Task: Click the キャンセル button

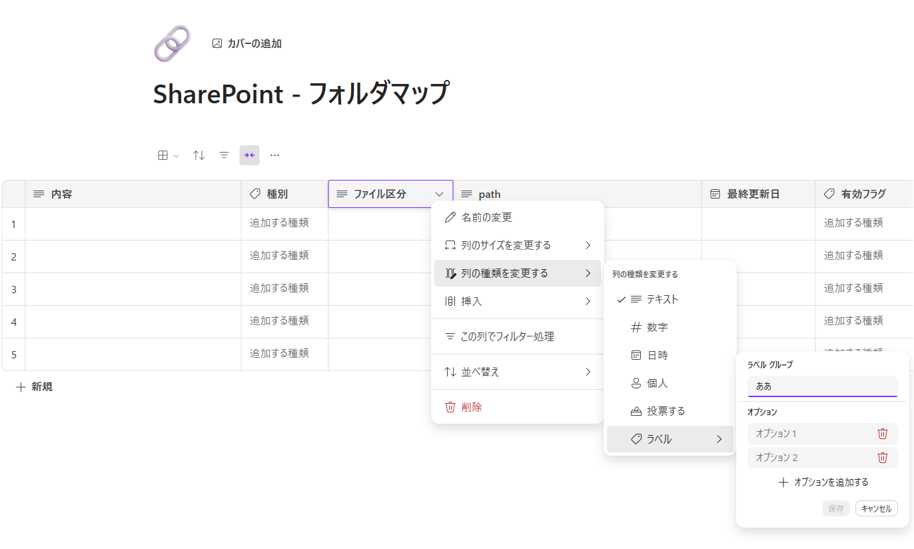Action: [x=877, y=508]
